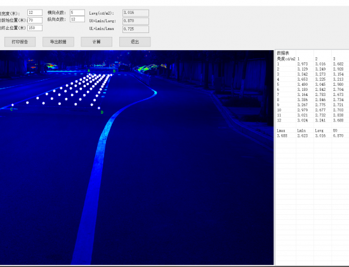This screenshot has height=267, width=349.
Task: Click the 导出数据 export data button
Action: [x=58, y=42]
